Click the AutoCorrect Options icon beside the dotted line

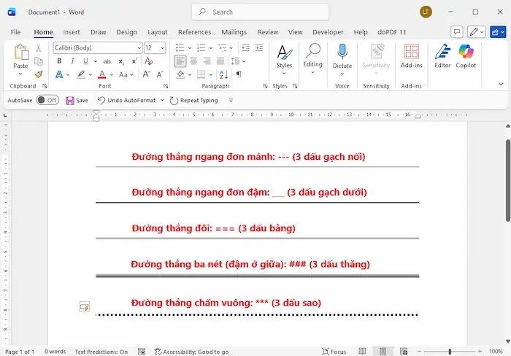85,307
